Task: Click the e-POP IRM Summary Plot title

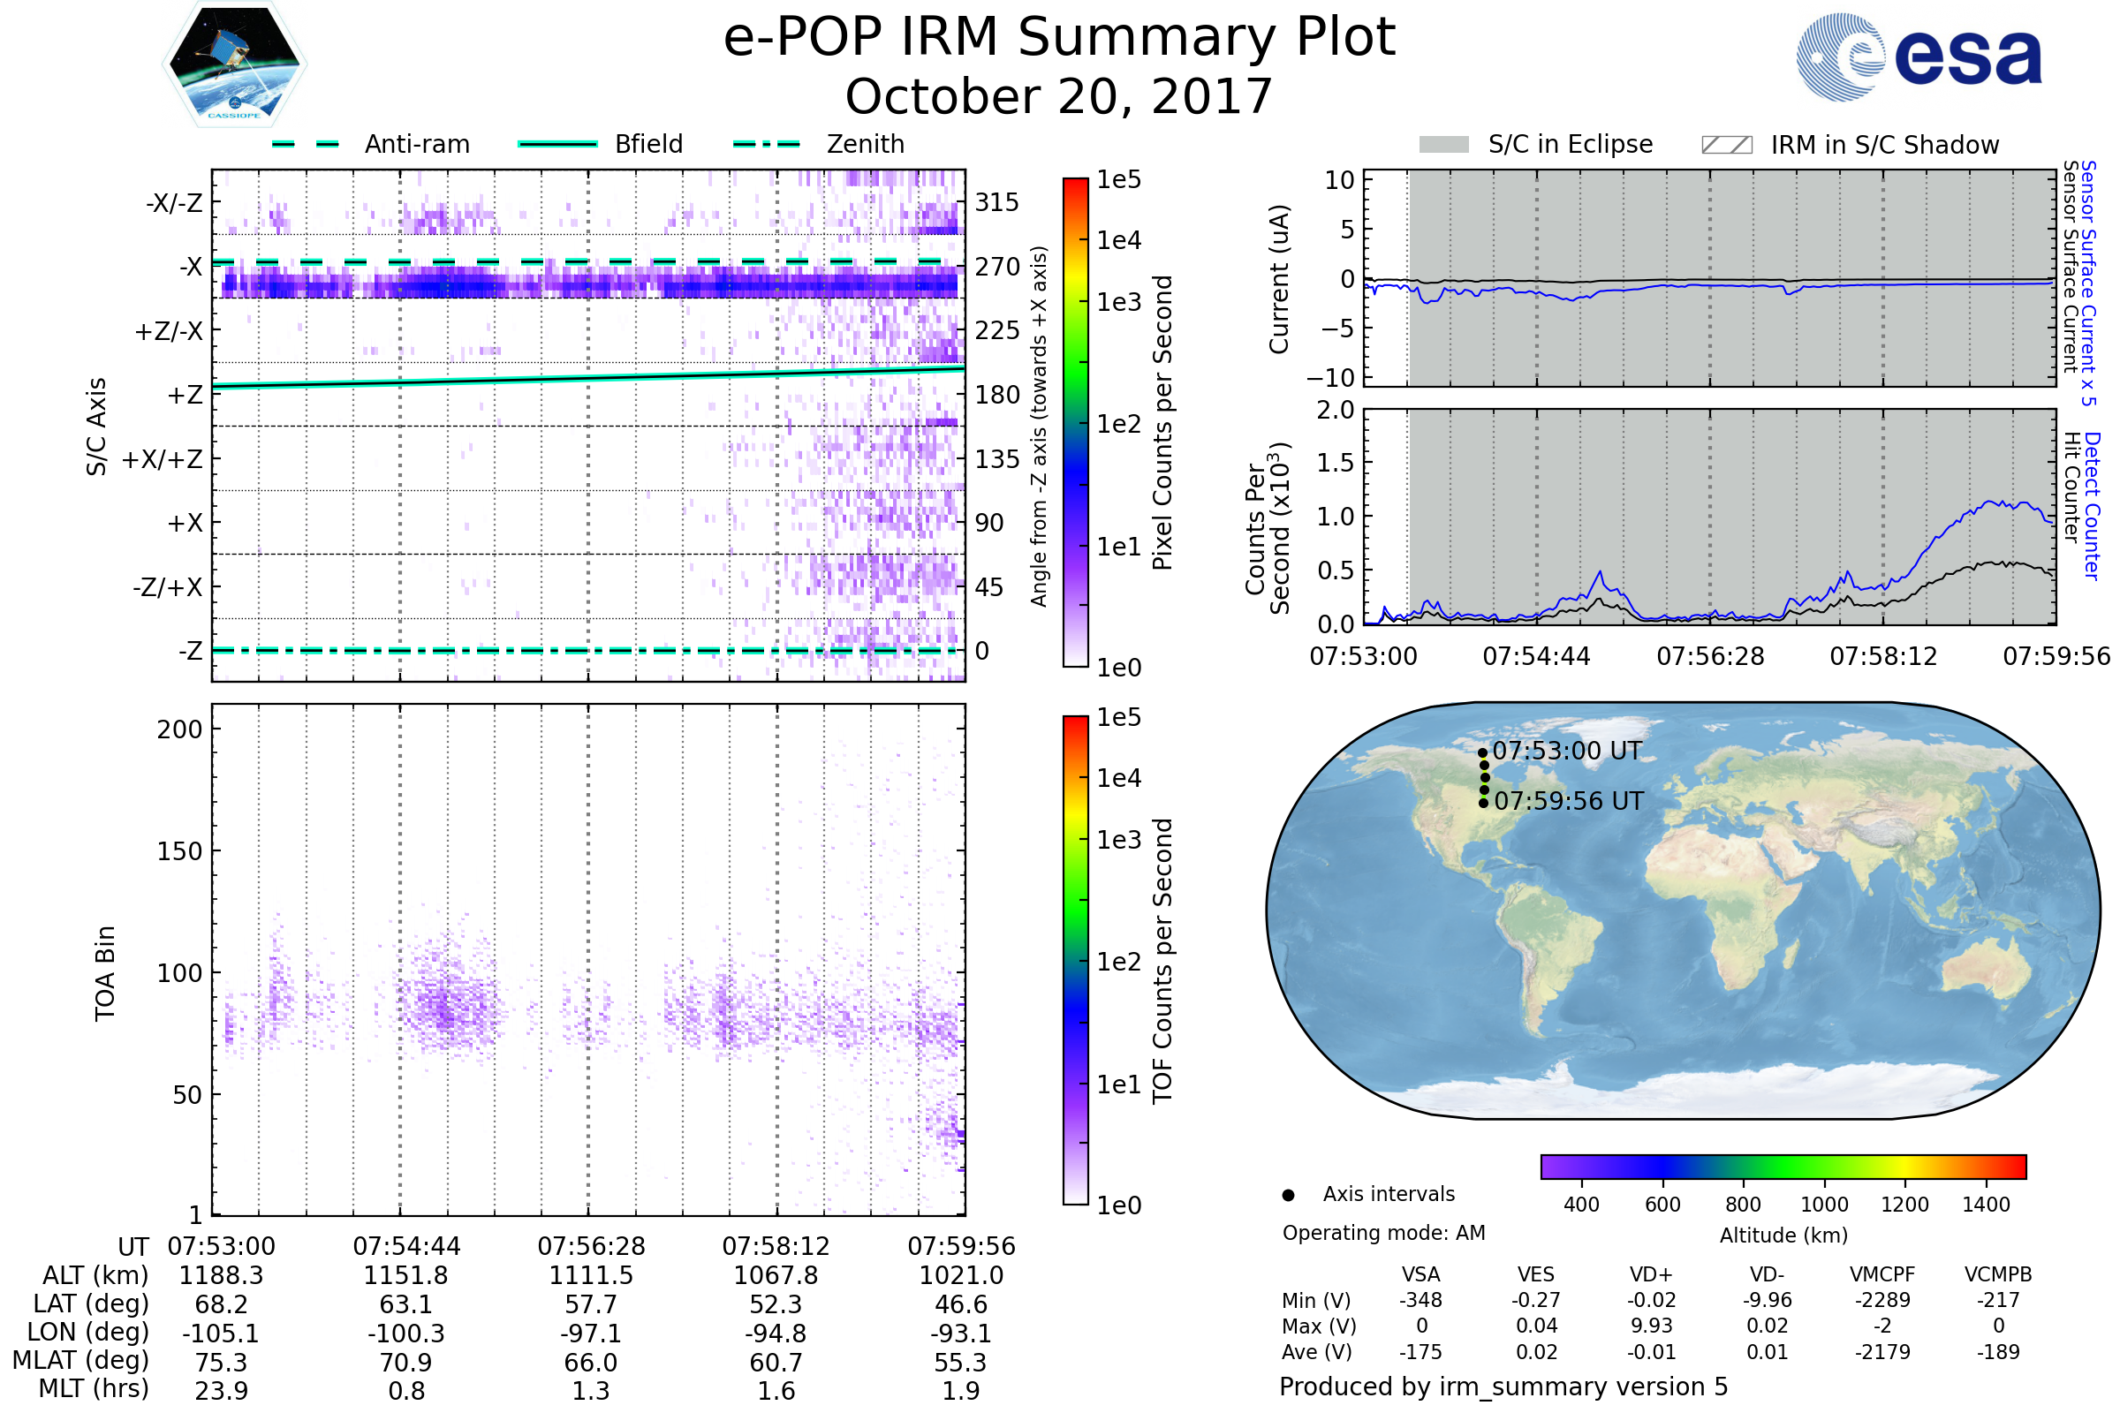Action: point(1059,38)
